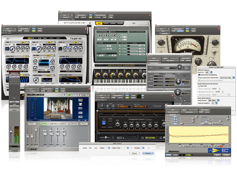Open the Conversion quality dropdown
Screen dimensions: 237x177
(221, 95)
